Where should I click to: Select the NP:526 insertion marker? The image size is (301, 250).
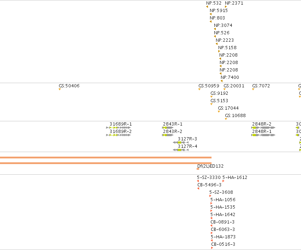pyautogui.click(x=215, y=36)
